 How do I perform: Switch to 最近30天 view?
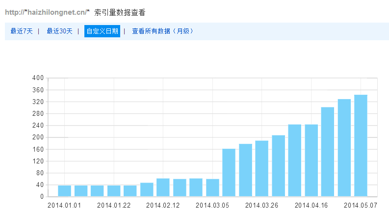pos(59,31)
